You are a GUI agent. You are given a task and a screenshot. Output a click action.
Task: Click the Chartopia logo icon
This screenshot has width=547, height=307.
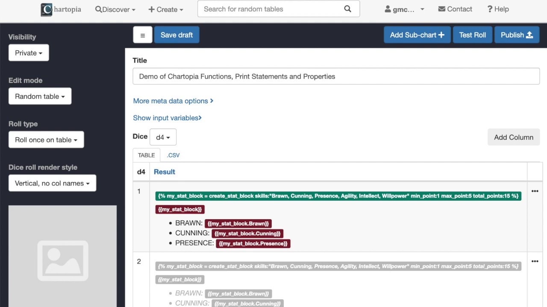pos(47,9)
